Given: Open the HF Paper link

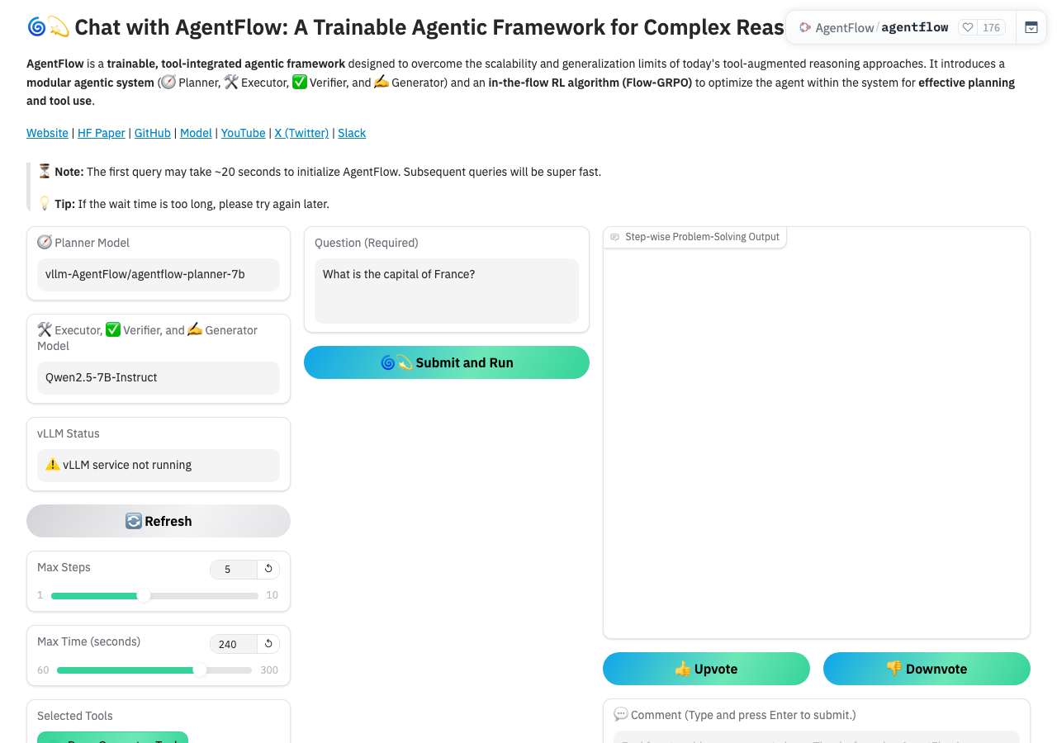Looking at the screenshot, I should [102, 133].
